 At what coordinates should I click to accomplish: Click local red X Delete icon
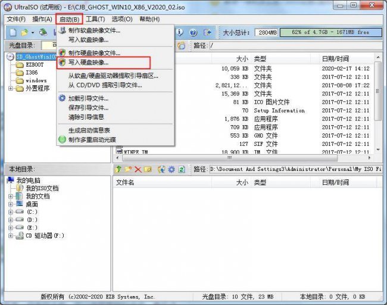click(x=138, y=169)
